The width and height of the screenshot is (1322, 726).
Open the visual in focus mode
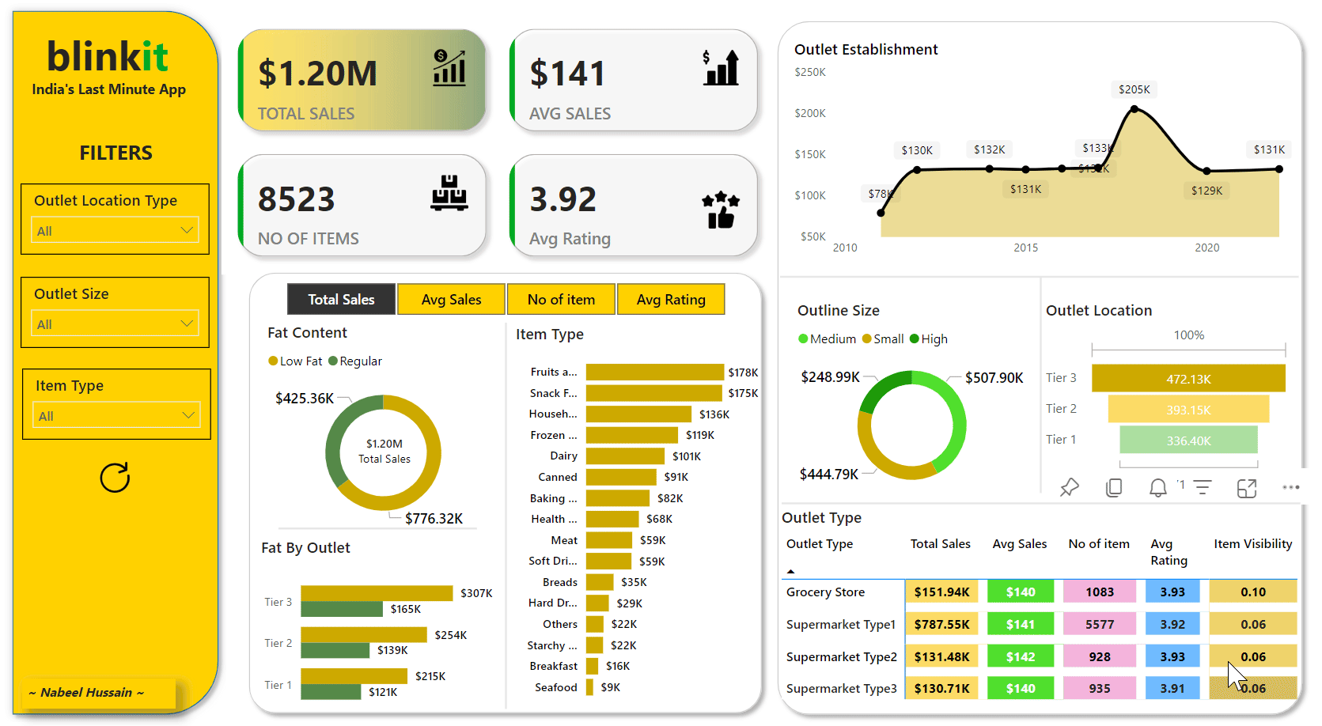pyautogui.click(x=1246, y=487)
